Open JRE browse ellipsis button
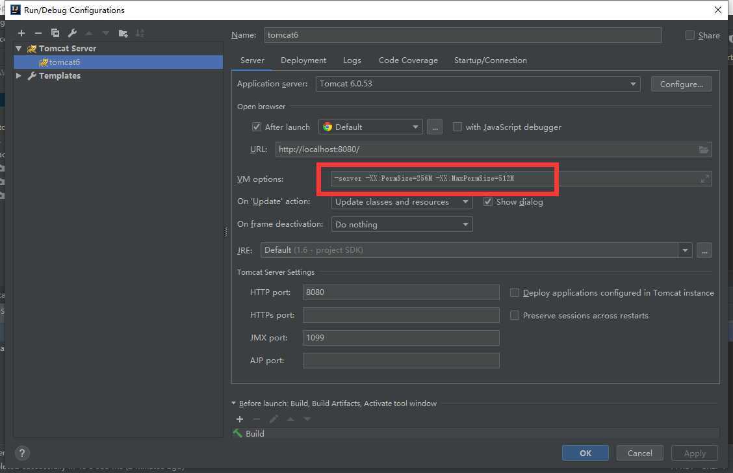The height and width of the screenshot is (473, 733). tap(704, 251)
